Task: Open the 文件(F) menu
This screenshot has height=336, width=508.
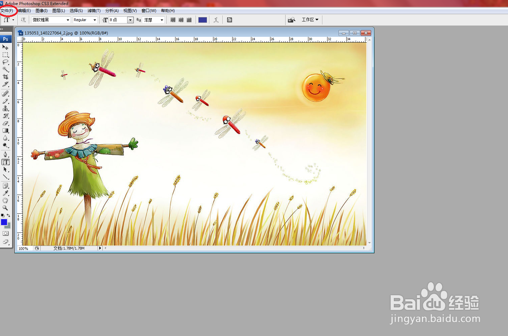Action: tap(7, 11)
